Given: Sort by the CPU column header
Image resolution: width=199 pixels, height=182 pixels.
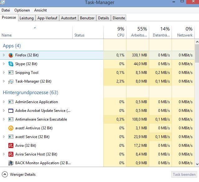Looking at the screenshot, I should click(115, 32).
